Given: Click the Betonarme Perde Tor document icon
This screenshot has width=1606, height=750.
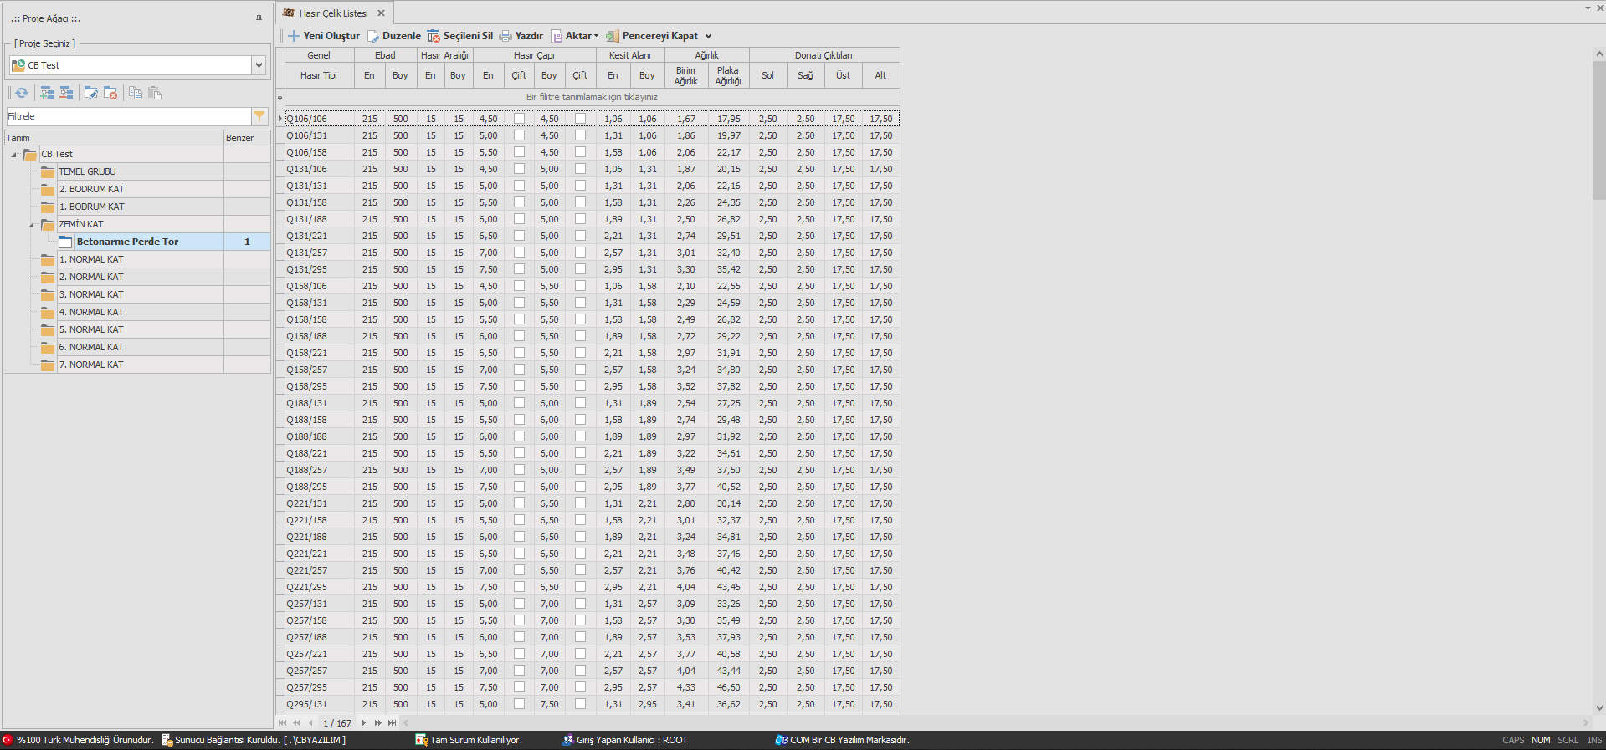Looking at the screenshot, I should coord(66,242).
